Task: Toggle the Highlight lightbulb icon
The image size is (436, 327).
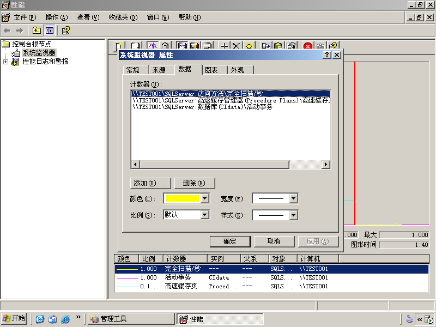Action: pos(249,45)
